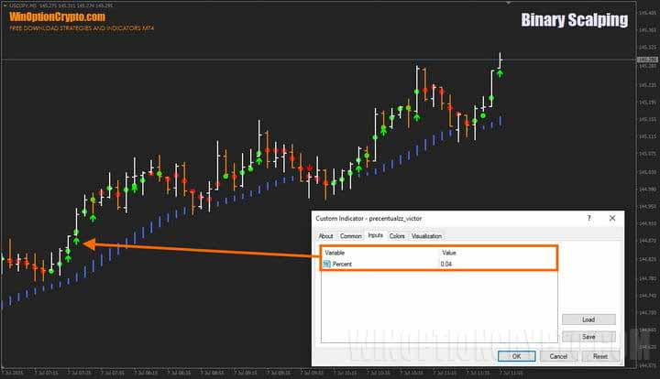
Task: Click the dialog help question mark
Action: coord(588,218)
